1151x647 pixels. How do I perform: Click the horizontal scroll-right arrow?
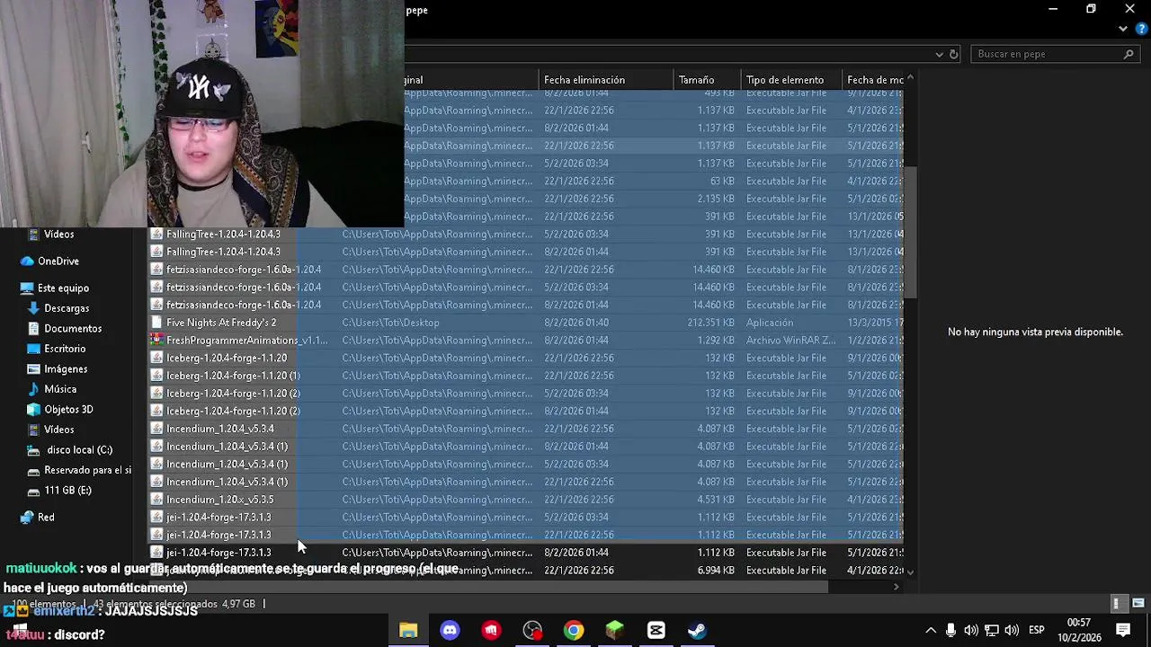(896, 588)
